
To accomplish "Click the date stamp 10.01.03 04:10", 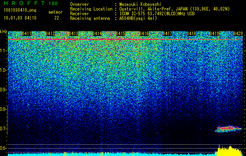I will click(x=20, y=18).
